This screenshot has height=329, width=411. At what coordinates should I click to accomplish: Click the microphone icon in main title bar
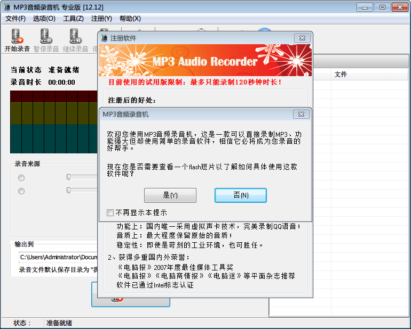tap(7, 7)
